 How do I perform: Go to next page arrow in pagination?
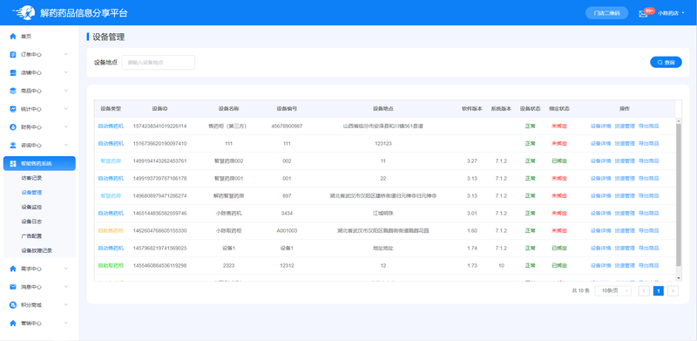click(x=673, y=290)
